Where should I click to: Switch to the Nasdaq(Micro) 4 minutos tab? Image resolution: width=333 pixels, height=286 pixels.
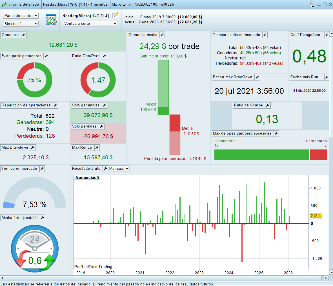pos(75,5)
